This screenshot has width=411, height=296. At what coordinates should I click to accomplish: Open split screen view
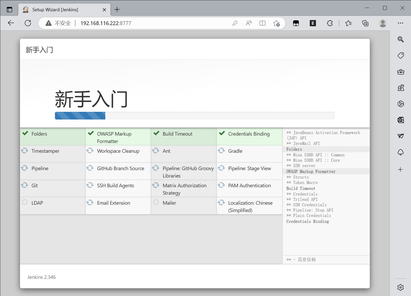(262, 23)
